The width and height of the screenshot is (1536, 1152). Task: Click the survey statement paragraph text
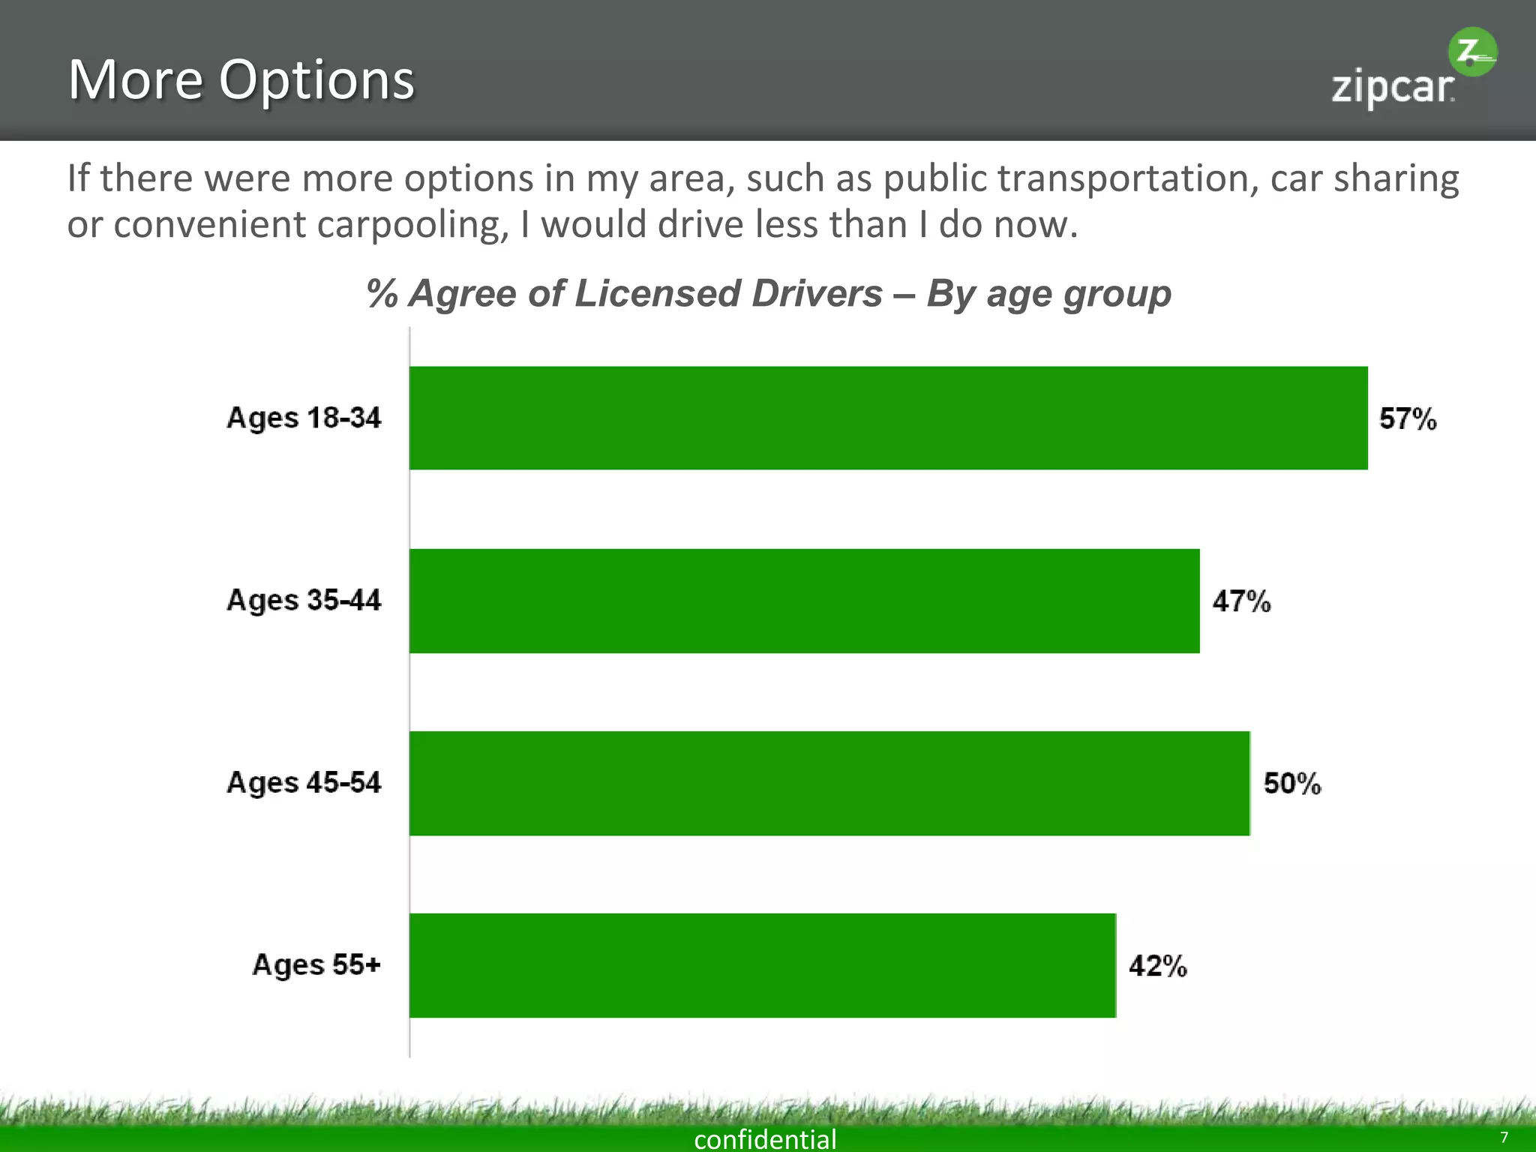762,201
